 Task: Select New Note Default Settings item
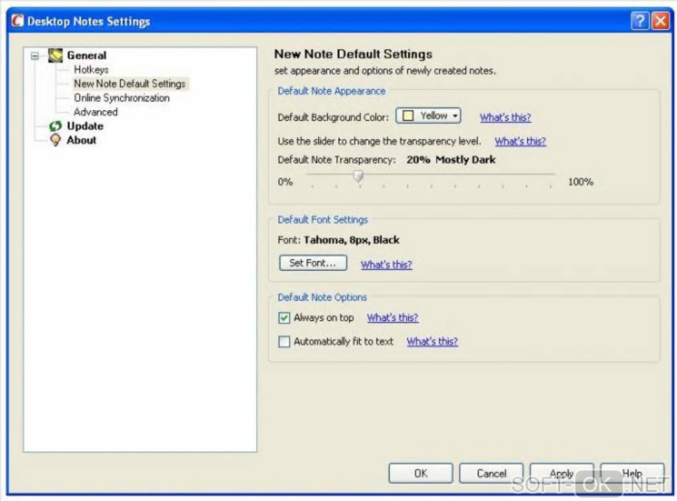click(x=129, y=84)
